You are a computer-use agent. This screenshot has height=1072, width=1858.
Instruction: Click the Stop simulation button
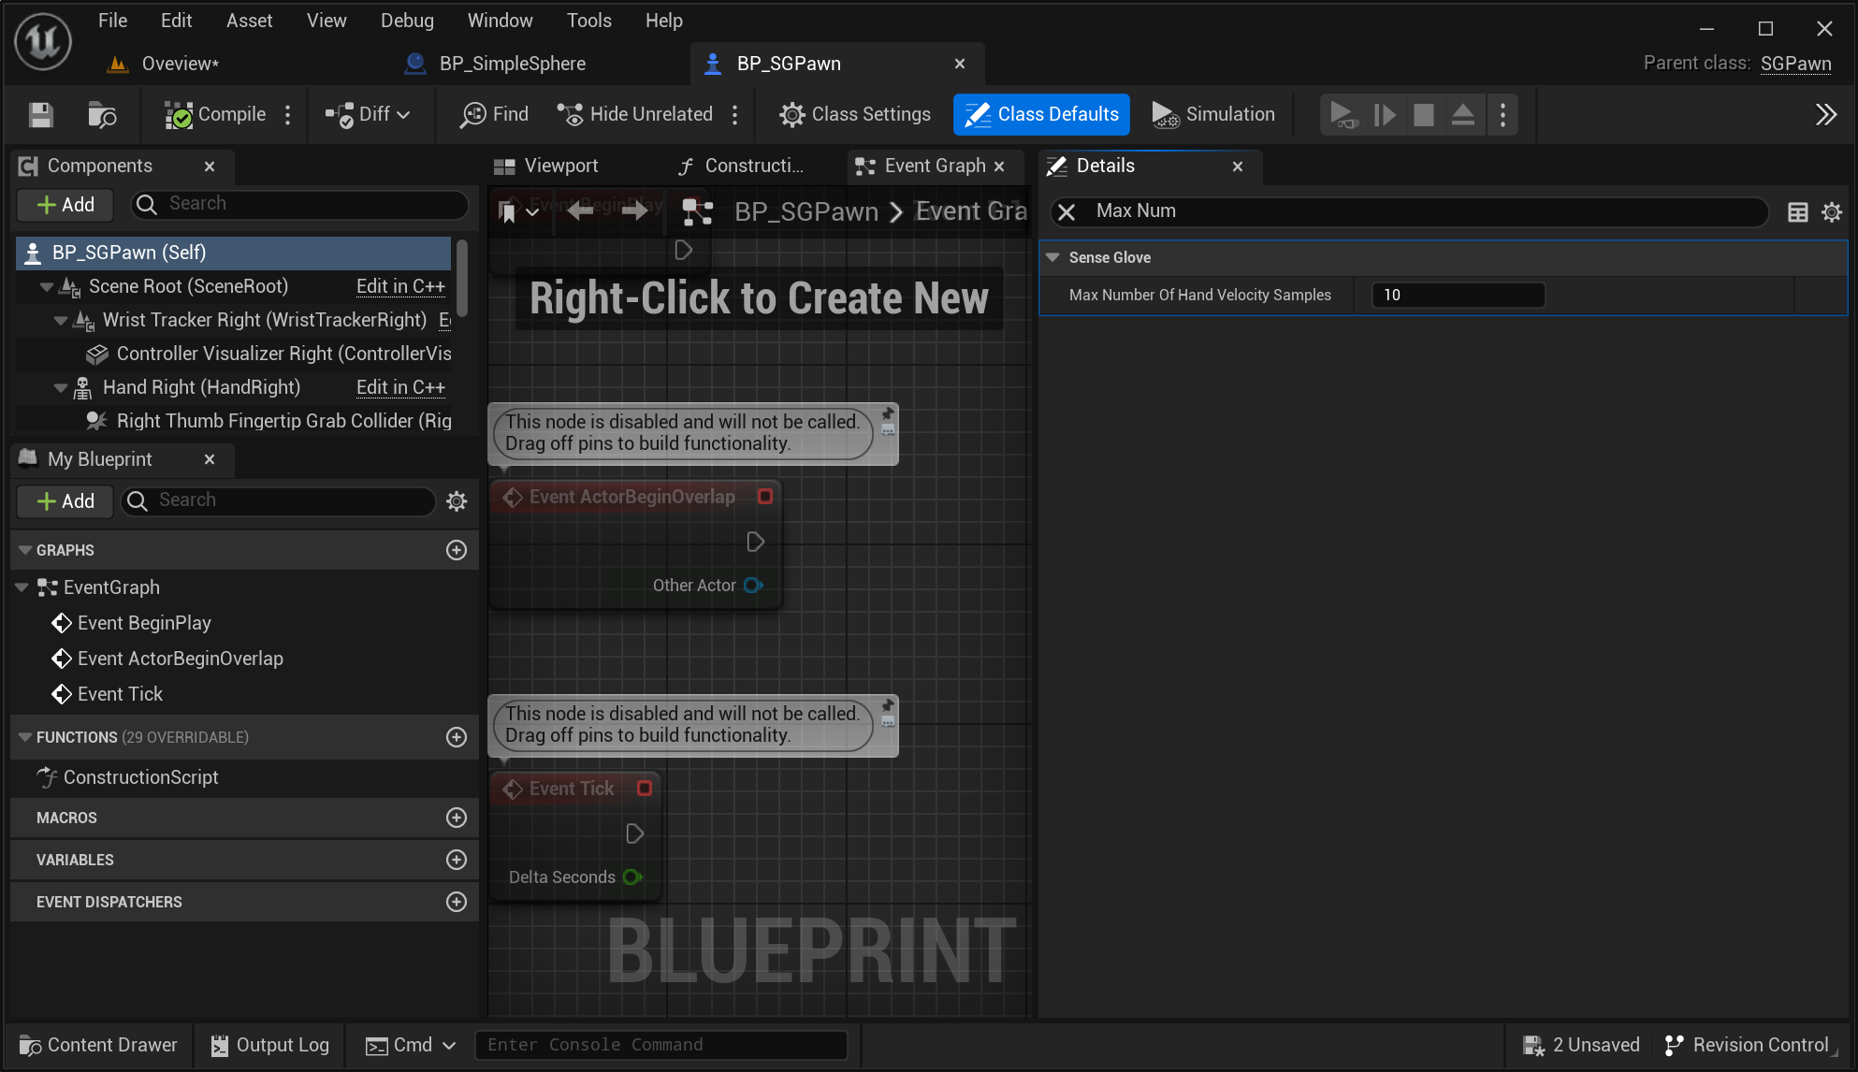click(x=1423, y=114)
